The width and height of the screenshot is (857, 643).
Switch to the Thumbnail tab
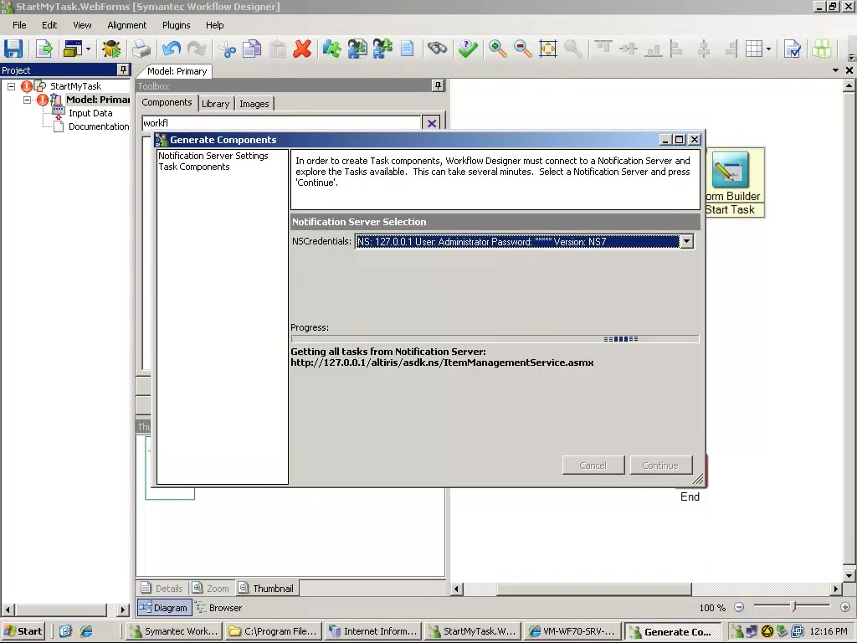pos(267,589)
